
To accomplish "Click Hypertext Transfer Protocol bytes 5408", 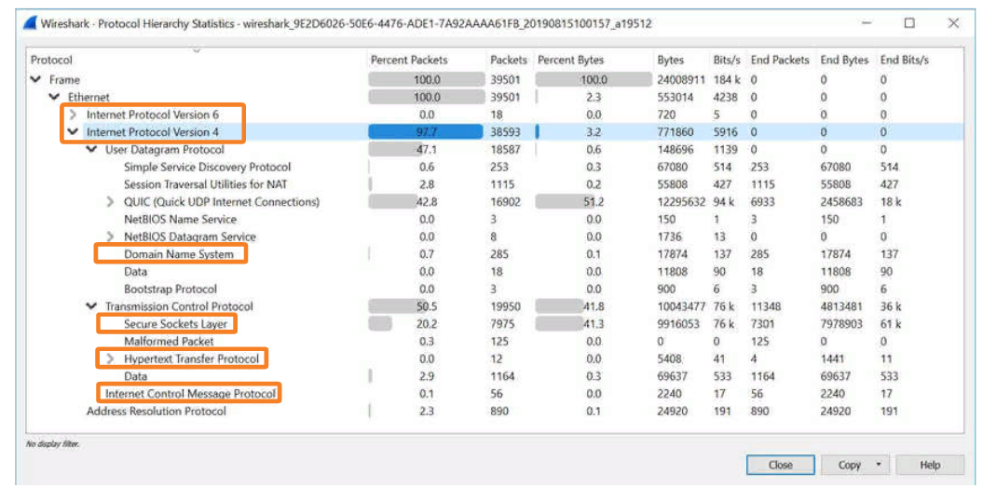I will [x=670, y=358].
